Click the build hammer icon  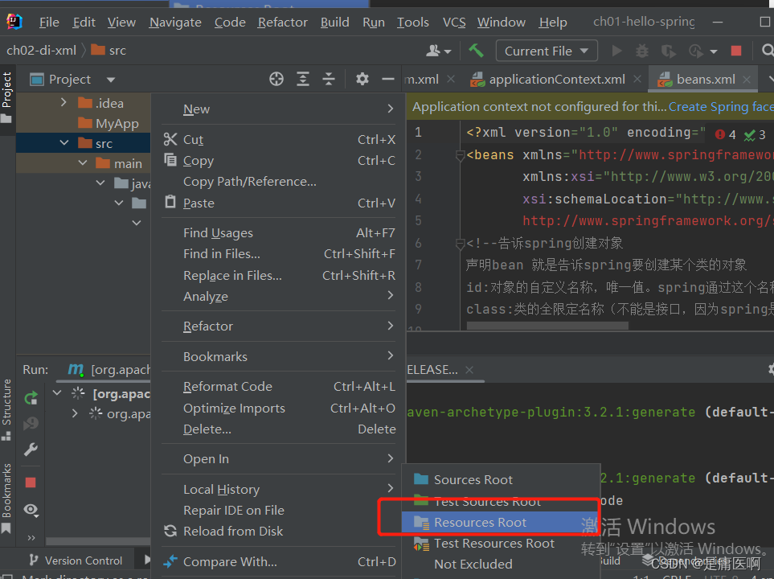coord(476,51)
